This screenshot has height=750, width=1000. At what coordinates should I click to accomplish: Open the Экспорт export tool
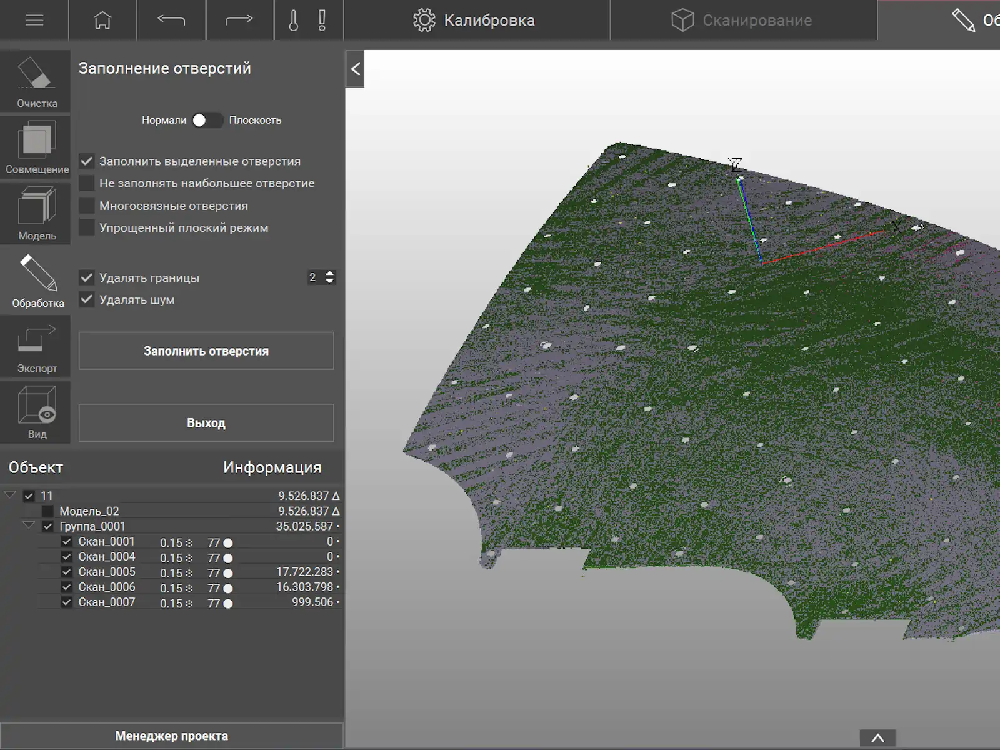coord(36,347)
